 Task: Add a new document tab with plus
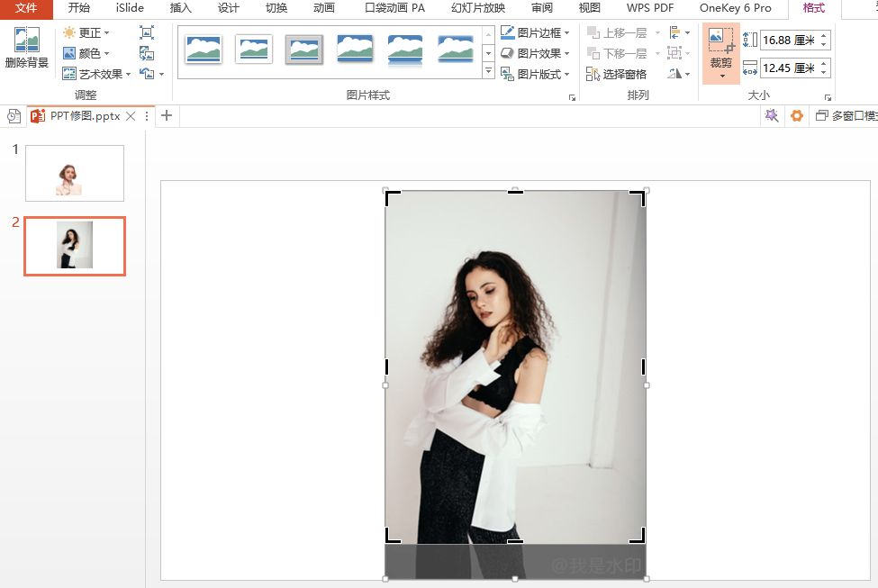tap(167, 116)
